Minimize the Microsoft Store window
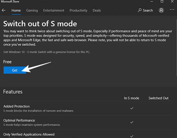The width and height of the screenshot is (177, 138). point(152,1)
